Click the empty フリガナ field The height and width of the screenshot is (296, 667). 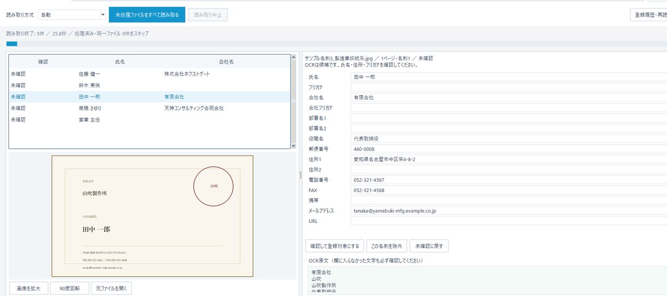click(508, 87)
